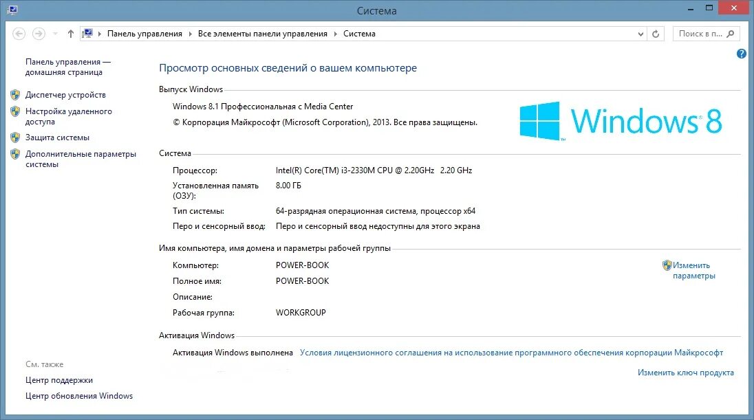Go up one level with the Up arrow
This screenshot has height=420, width=754.
[71, 34]
